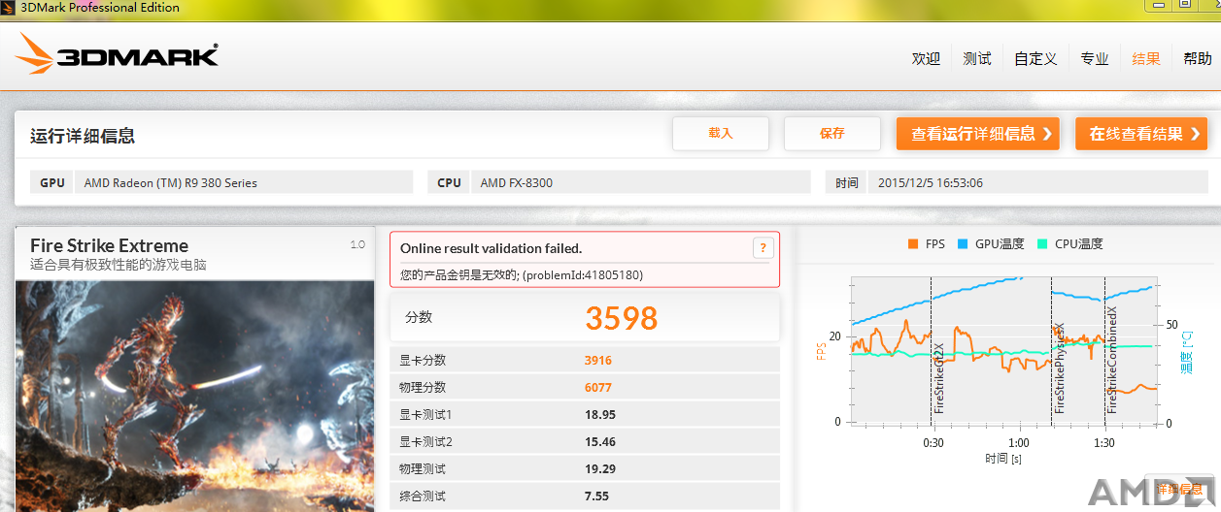Switch to the 专业 tab
This screenshot has height=512, width=1221.
[1095, 58]
